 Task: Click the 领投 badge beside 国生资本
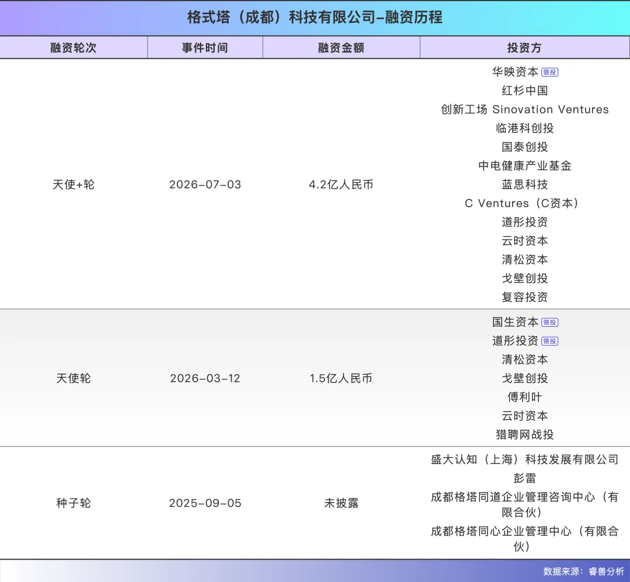[x=549, y=323]
